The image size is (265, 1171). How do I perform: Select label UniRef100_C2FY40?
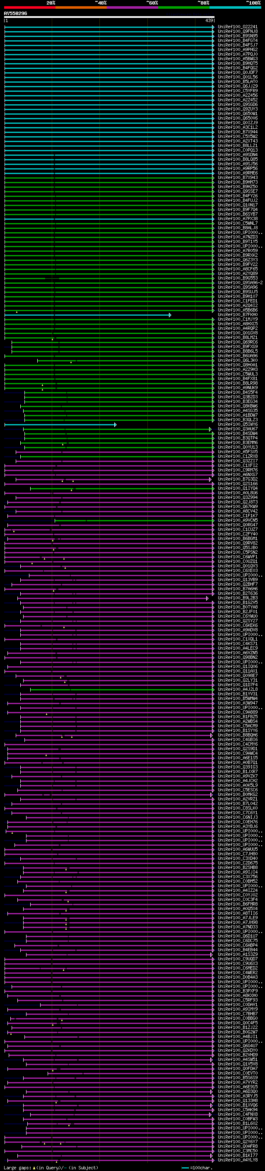click(x=238, y=534)
